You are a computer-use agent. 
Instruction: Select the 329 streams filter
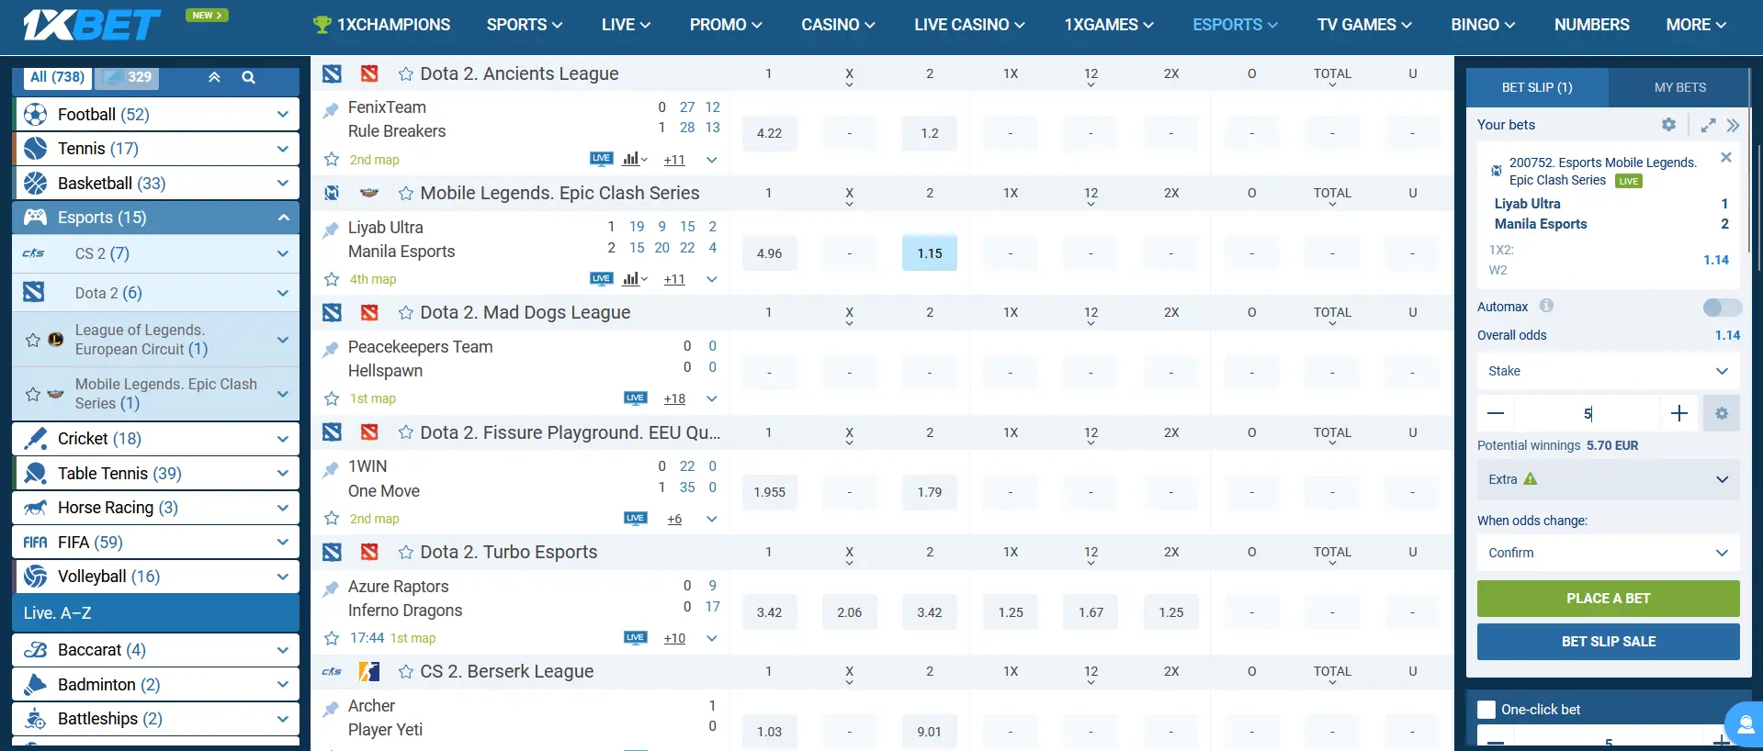pos(127,77)
